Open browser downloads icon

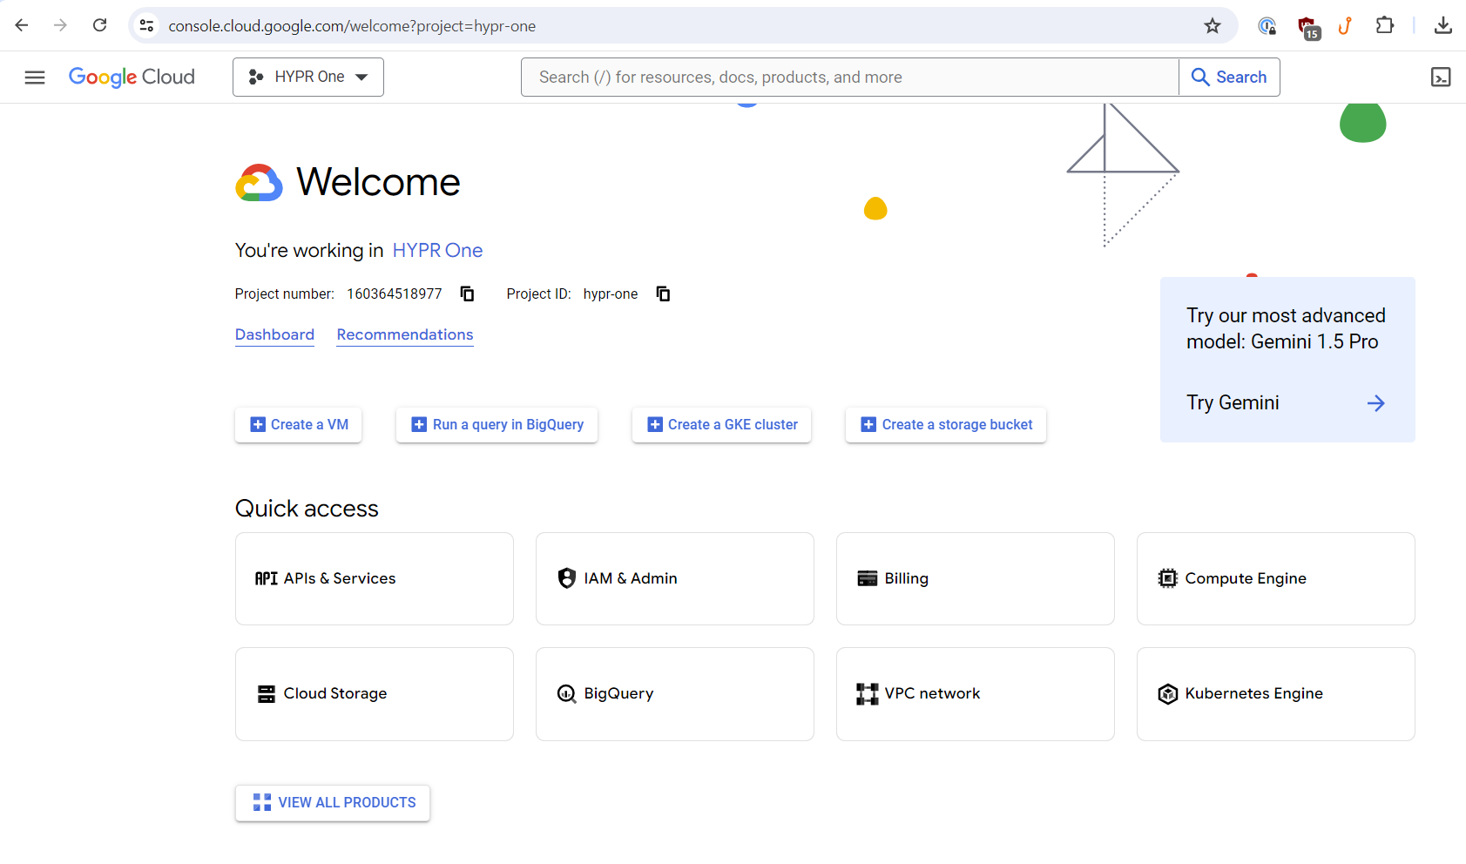pyautogui.click(x=1442, y=26)
